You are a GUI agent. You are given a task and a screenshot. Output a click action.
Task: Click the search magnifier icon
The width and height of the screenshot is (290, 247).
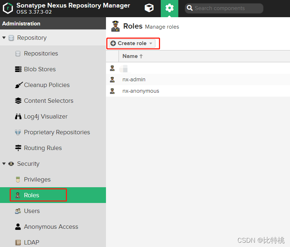coord(189,8)
